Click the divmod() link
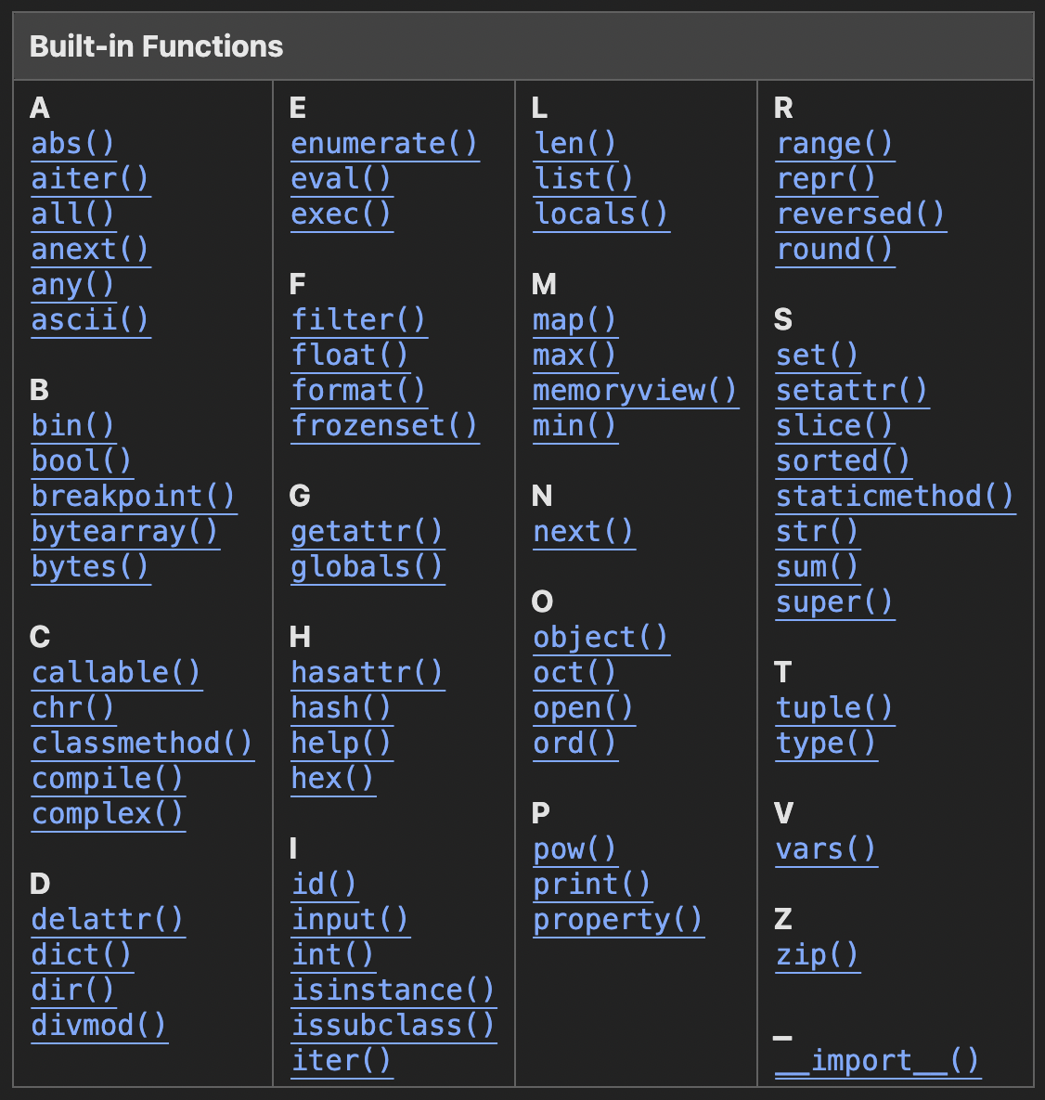 pyautogui.click(x=98, y=1026)
